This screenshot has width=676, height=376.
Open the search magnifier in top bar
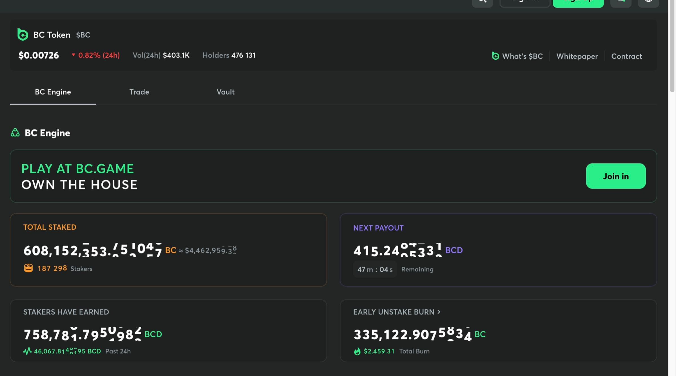(x=482, y=3)
